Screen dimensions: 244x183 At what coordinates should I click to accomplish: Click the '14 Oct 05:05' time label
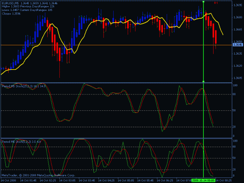(x=126, y=181)
